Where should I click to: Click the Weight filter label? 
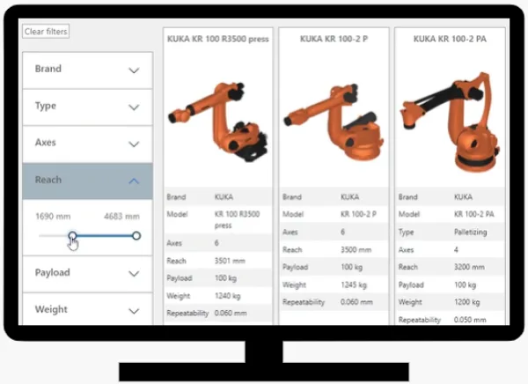51,309
